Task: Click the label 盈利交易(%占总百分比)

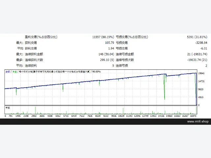Action: (41, 37)
